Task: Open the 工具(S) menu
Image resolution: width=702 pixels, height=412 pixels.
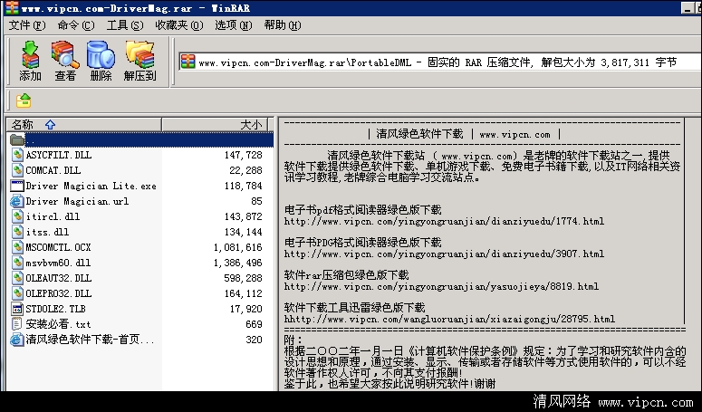Action: pos(125,25)
